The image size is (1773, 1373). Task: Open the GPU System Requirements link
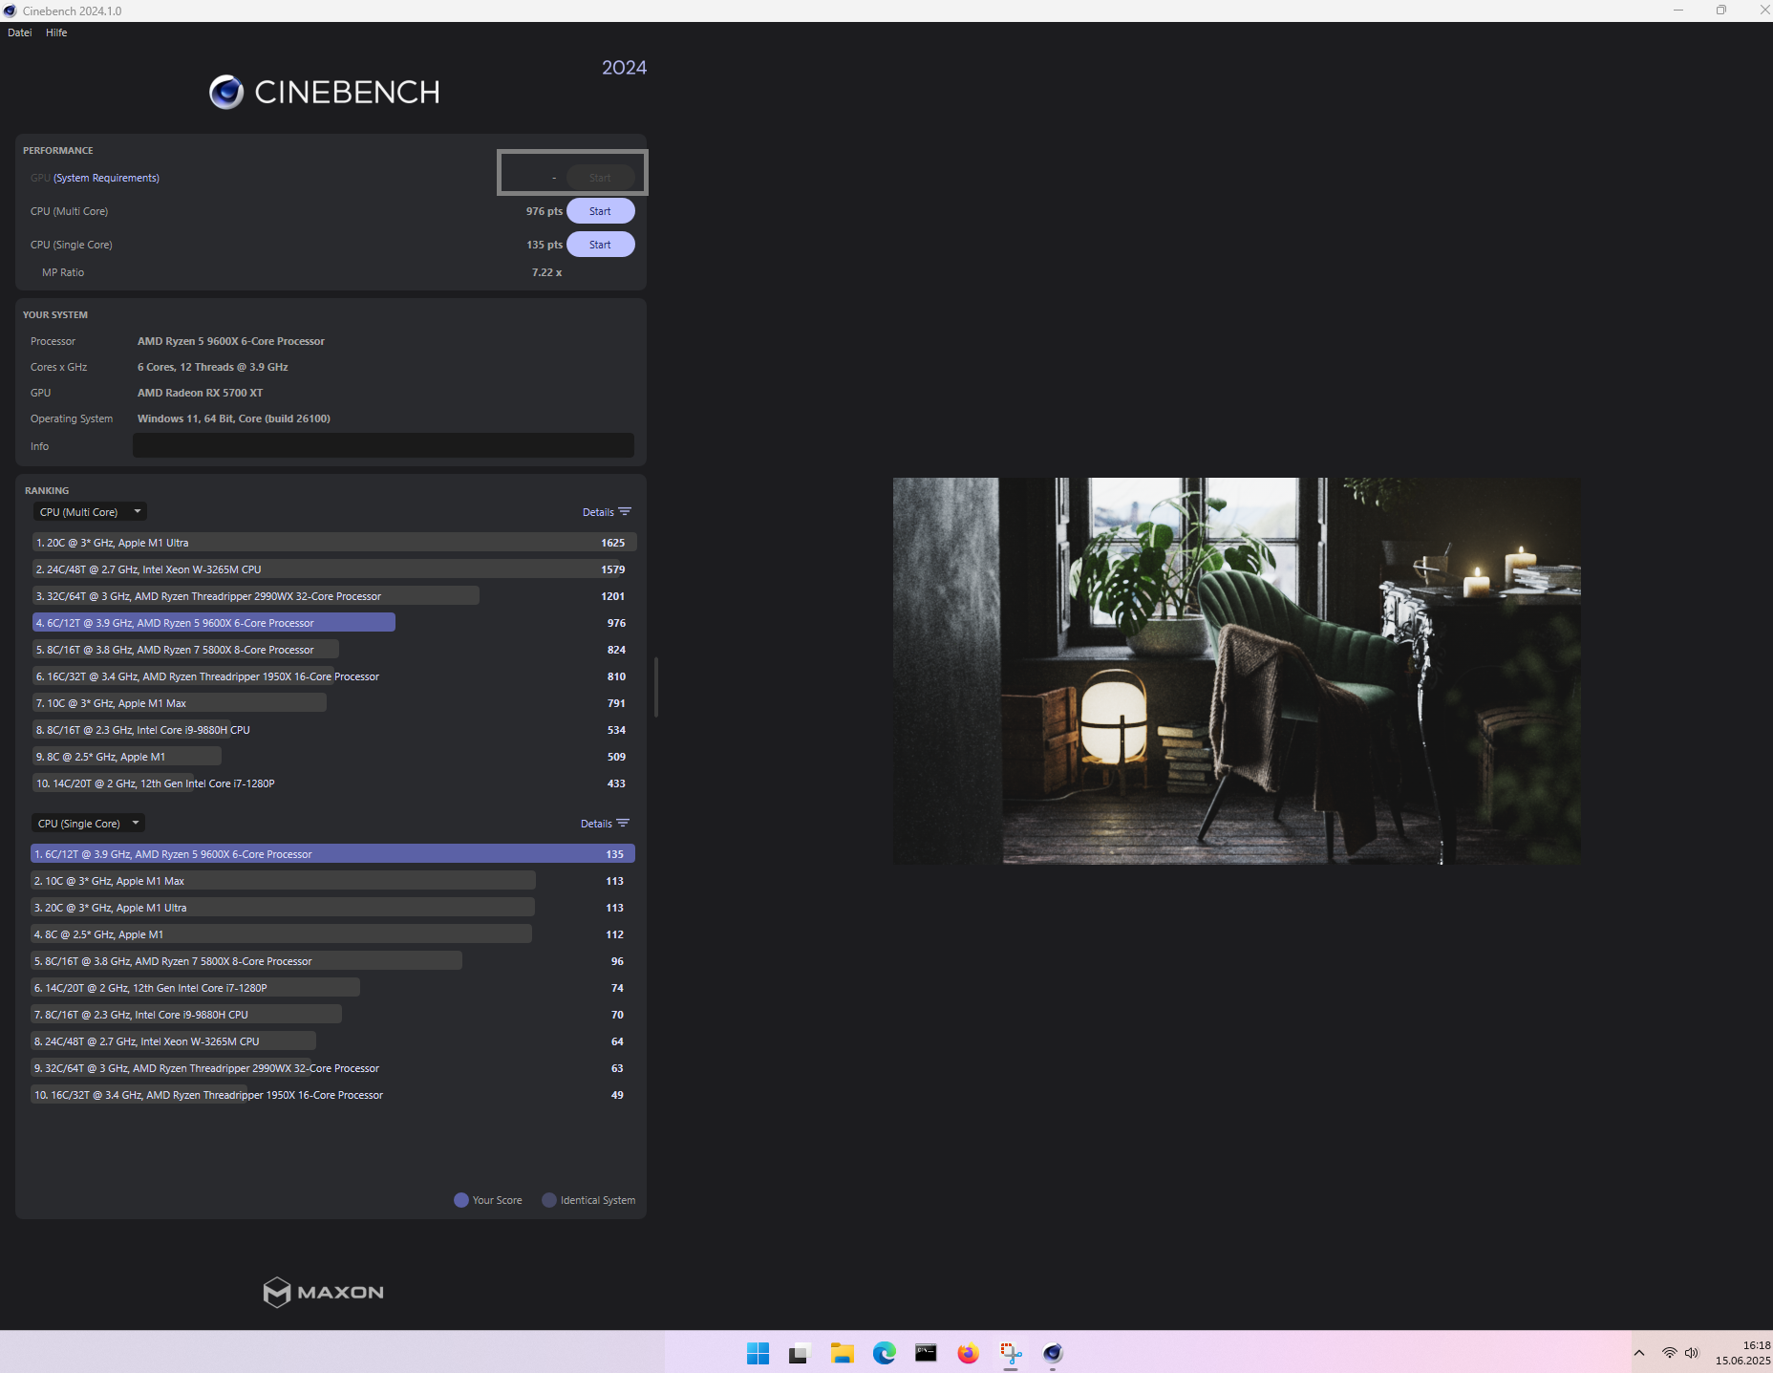[x=106, y=178]
